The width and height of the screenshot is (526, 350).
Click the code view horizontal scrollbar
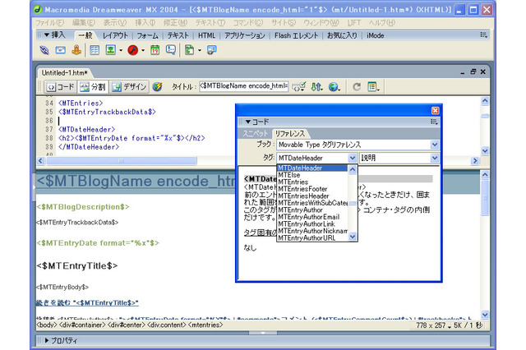pyautogui.click(x=121, y=161)
